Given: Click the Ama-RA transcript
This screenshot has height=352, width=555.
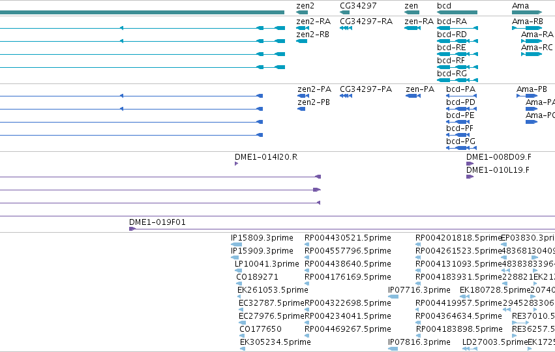Looking at the screenshot, I should (532, 41).
